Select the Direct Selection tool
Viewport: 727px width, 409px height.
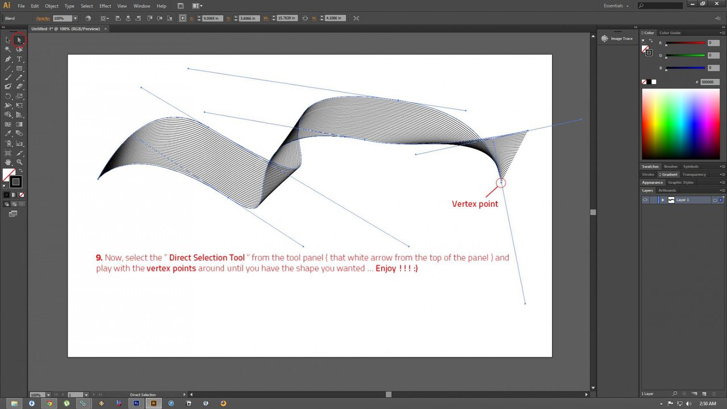click(19, 40)
